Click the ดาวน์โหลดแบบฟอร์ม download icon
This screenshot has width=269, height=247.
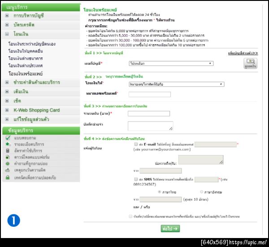coord(8,157)
